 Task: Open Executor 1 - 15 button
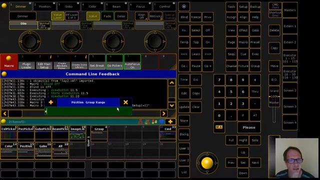pyautogui.click(x=290, y=58)
